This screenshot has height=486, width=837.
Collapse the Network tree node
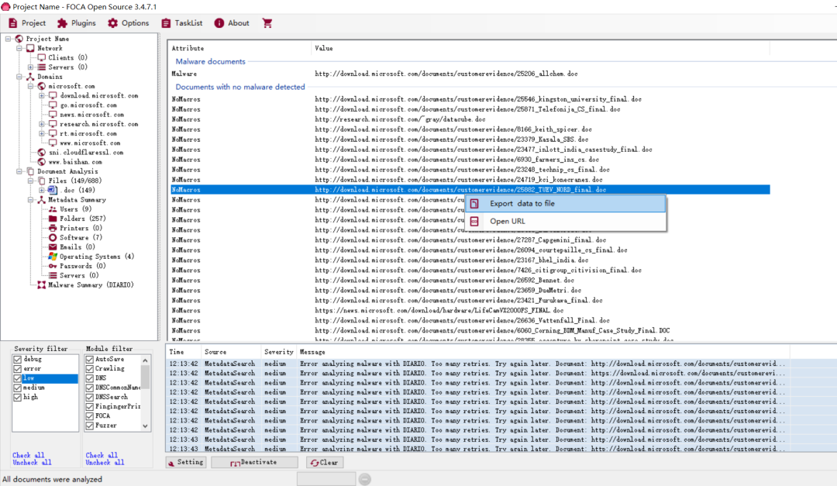pyautogui.click(x=19, y=48)
